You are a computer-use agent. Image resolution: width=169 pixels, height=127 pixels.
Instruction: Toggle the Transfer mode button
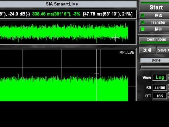coord(155,22)
